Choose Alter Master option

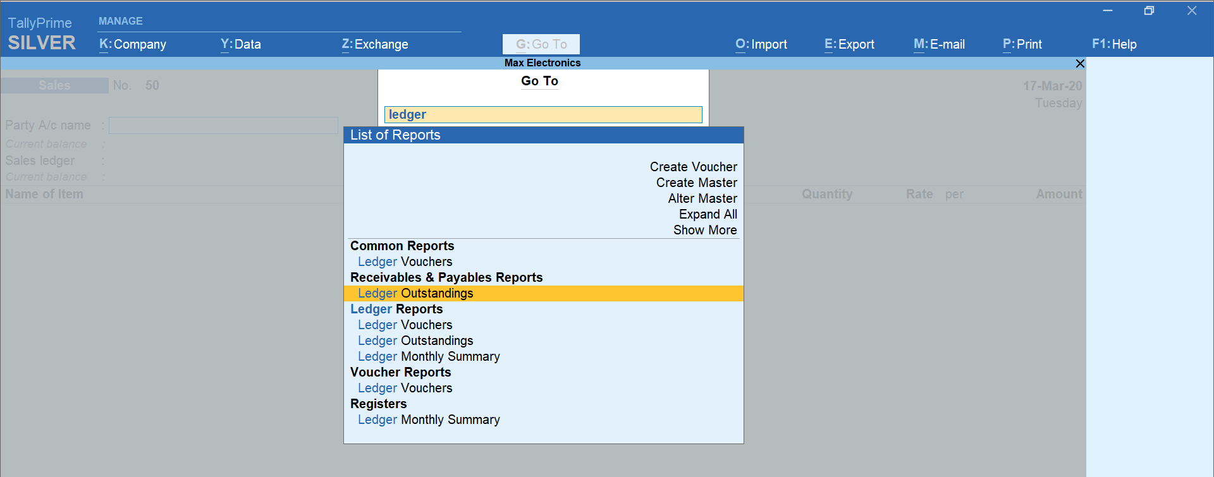pos(702,198)
